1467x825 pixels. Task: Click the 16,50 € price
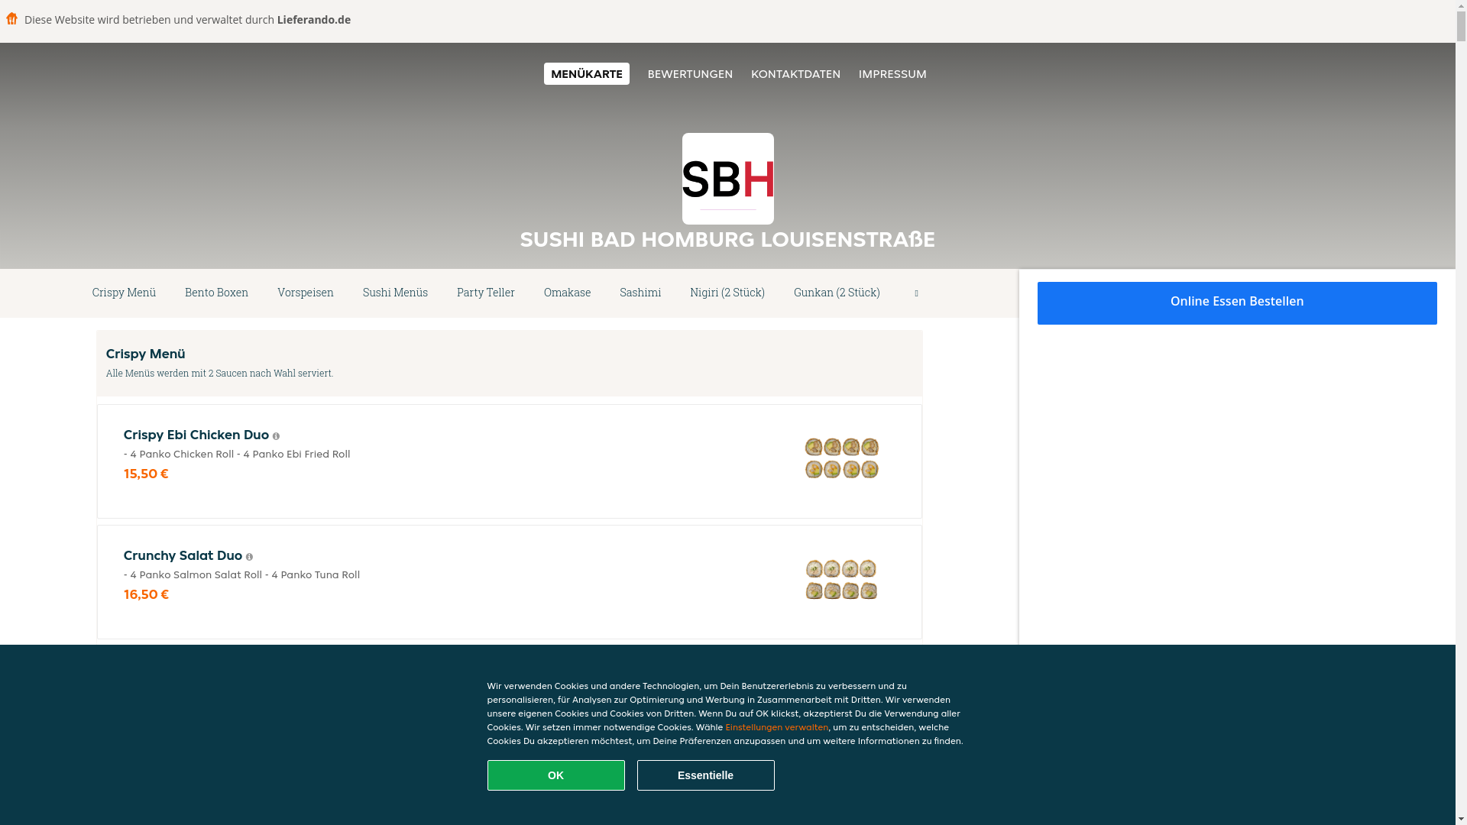click(x=146, y=594)
